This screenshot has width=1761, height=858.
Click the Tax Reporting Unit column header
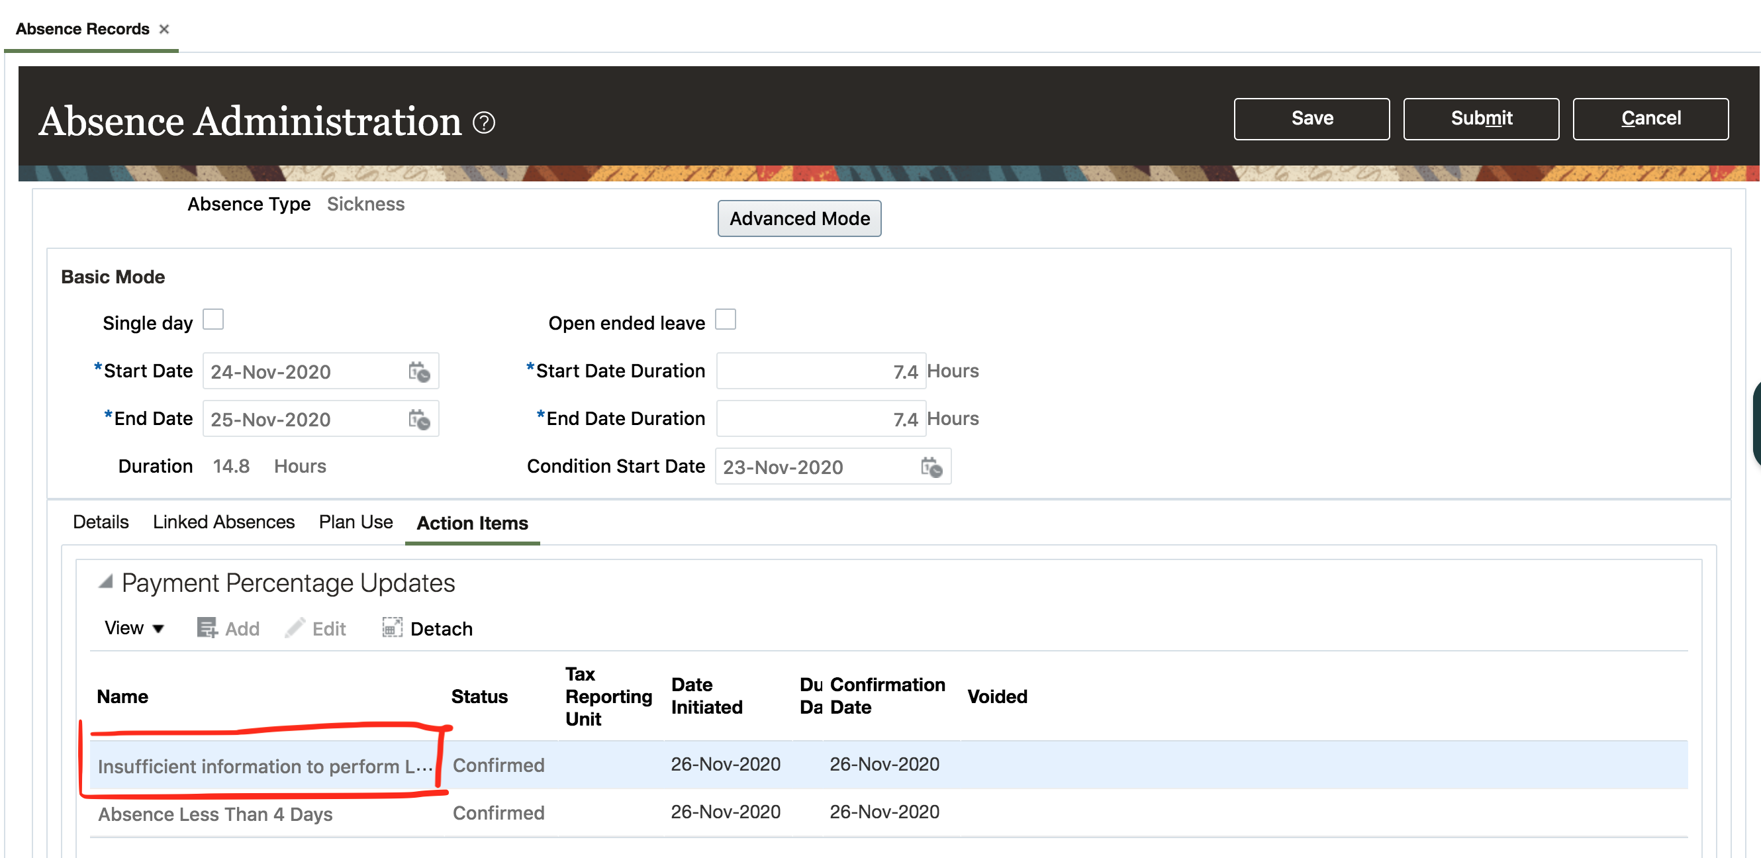coord(608,696)
